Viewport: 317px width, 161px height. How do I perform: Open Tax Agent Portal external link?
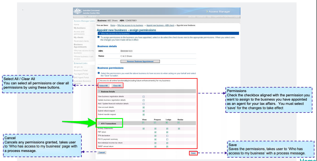pyautogui.click(x=81, y=74)
